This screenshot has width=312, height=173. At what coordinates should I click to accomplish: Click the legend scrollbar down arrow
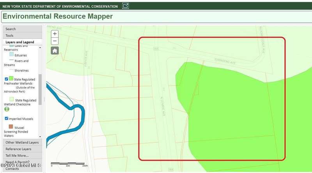[40, 136]
